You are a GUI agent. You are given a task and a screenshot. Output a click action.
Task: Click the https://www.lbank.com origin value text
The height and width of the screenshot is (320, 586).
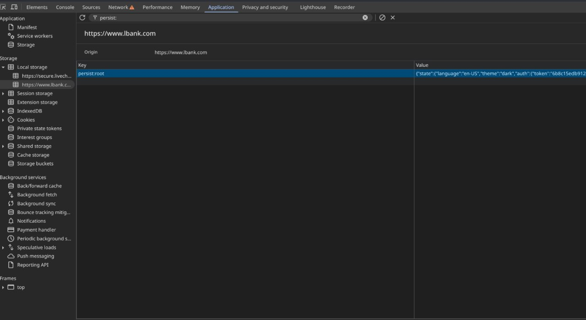coord(181,53)
